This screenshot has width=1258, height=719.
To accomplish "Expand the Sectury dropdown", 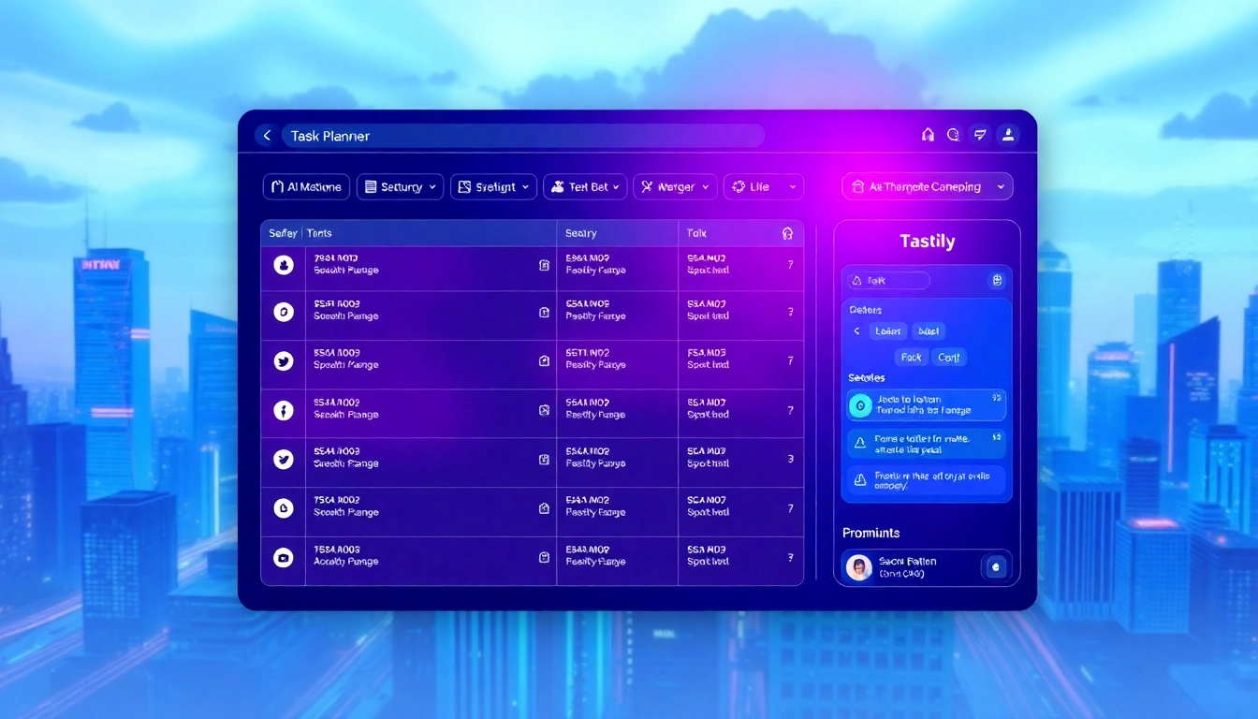I will point(400,186).
